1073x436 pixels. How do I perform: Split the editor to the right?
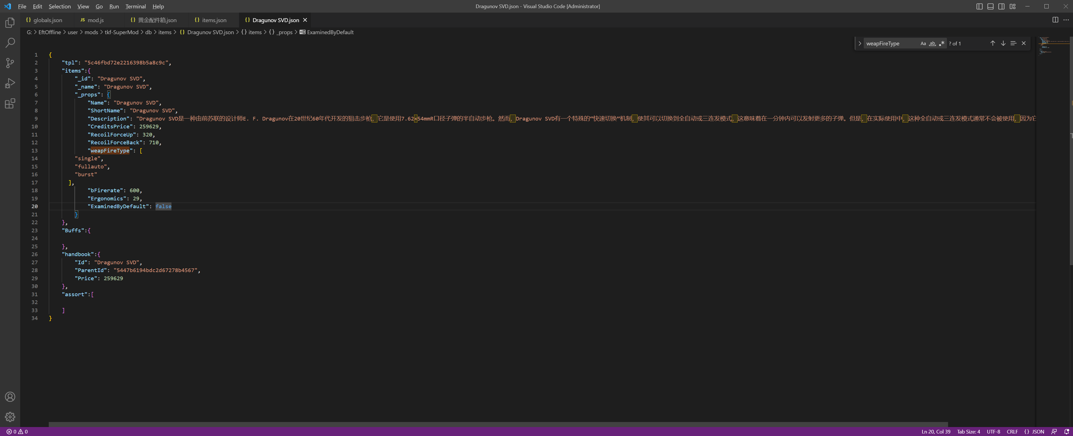(1055, 20)
